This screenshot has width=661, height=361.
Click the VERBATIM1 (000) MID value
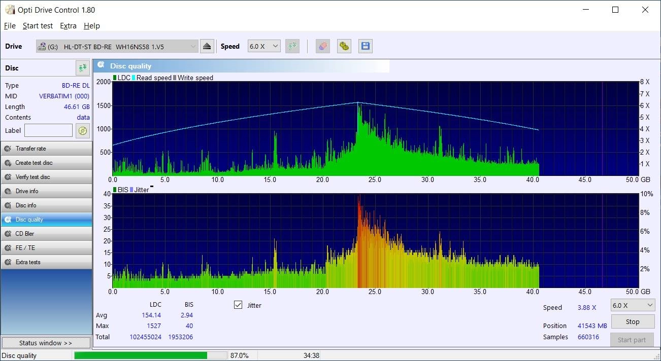coord(64,96)
